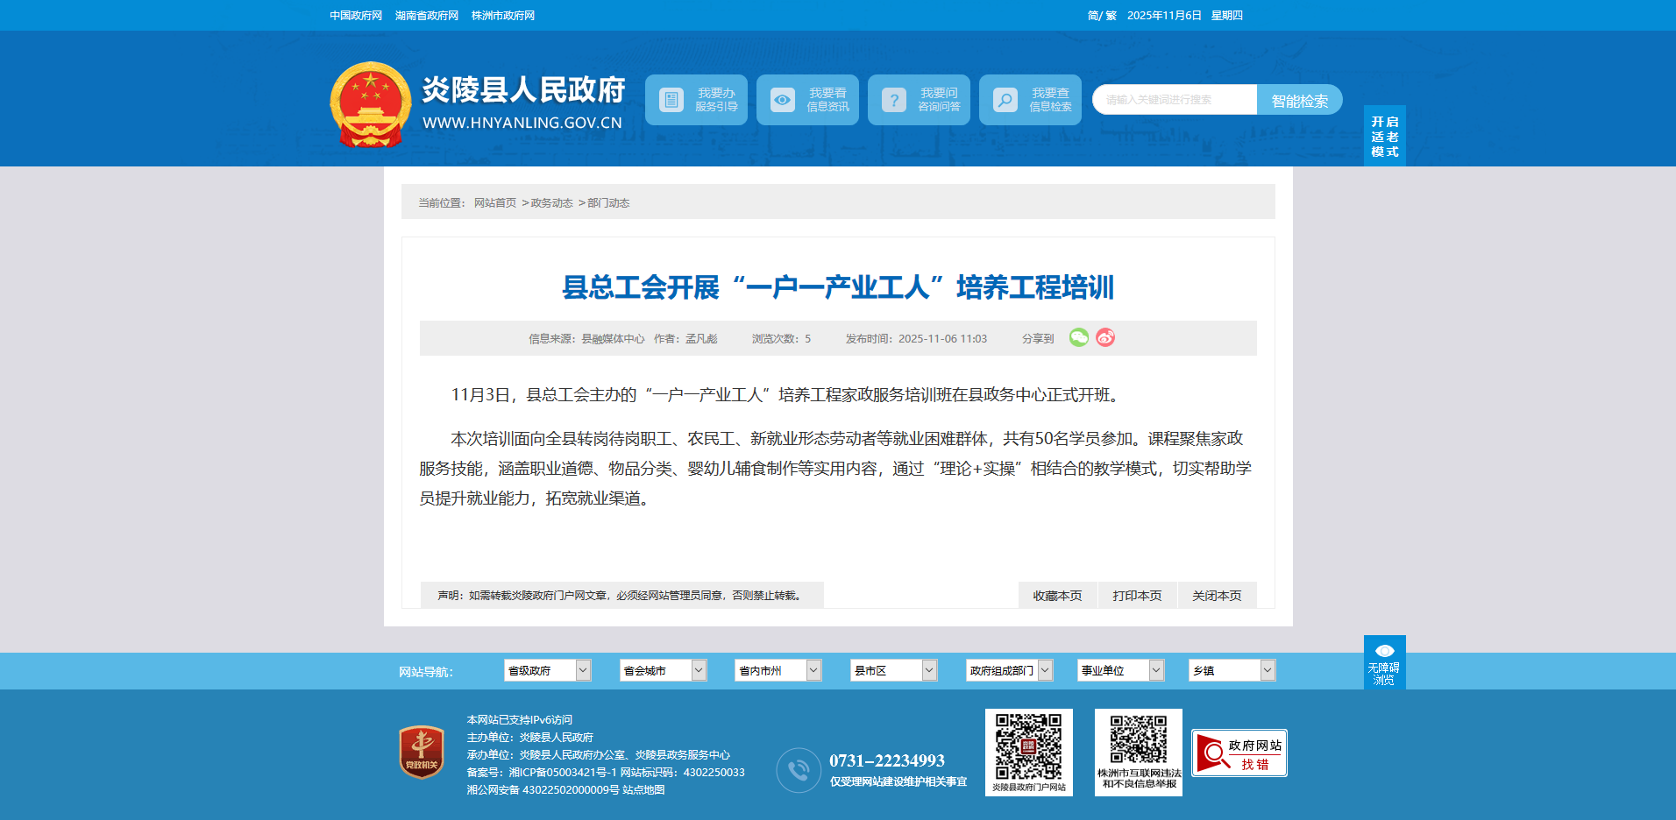Open the 政府组成部门 dropdown list
This screenshot has height=820, width=1676.
click(x=1008, y=670)
